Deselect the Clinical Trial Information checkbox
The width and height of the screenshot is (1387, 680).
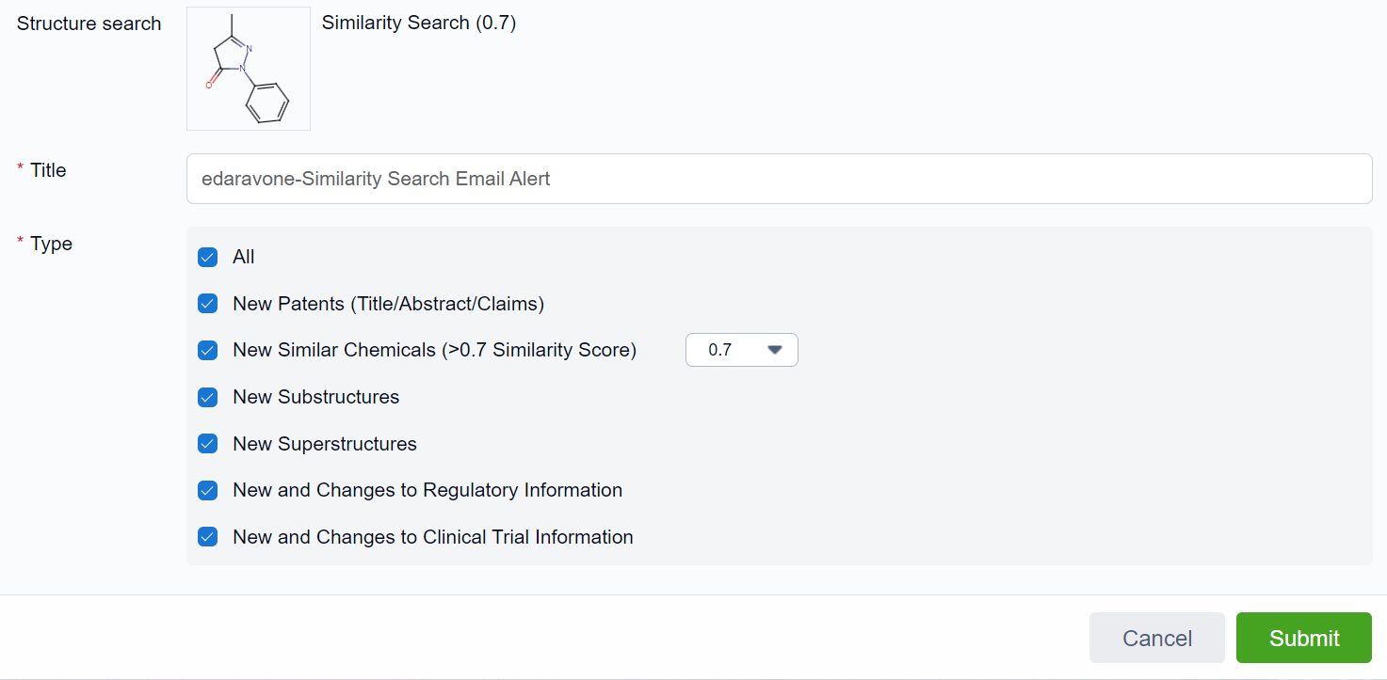point(208,537)
